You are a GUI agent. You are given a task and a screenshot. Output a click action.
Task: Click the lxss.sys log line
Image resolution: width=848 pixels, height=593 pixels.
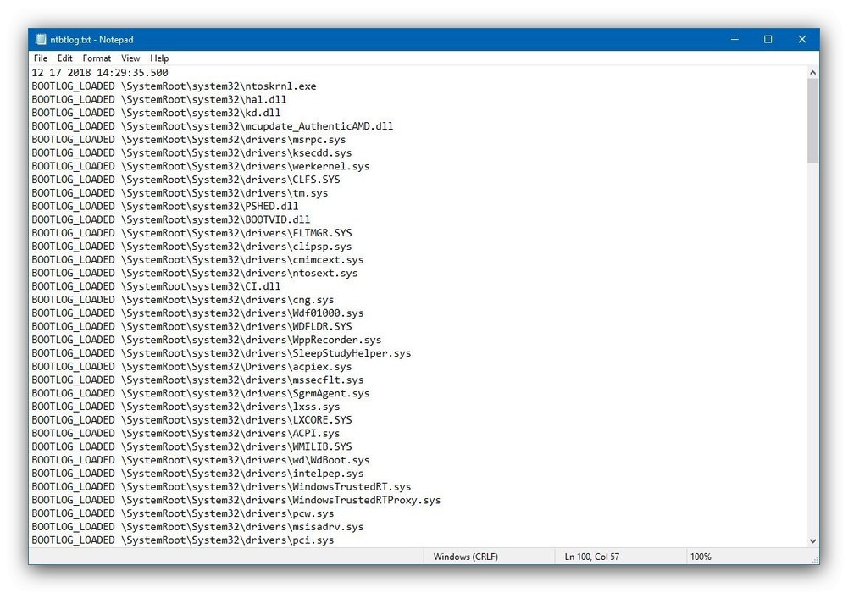click(186, 406)
